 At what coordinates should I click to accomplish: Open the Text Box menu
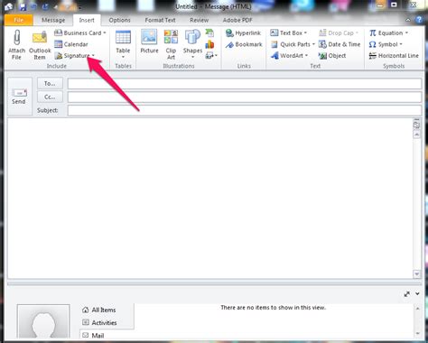click(289, 32)
